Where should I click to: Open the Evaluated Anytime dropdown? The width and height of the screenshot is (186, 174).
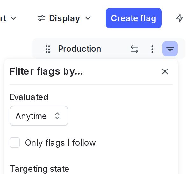pyautogui.click(x=39, y=116)
